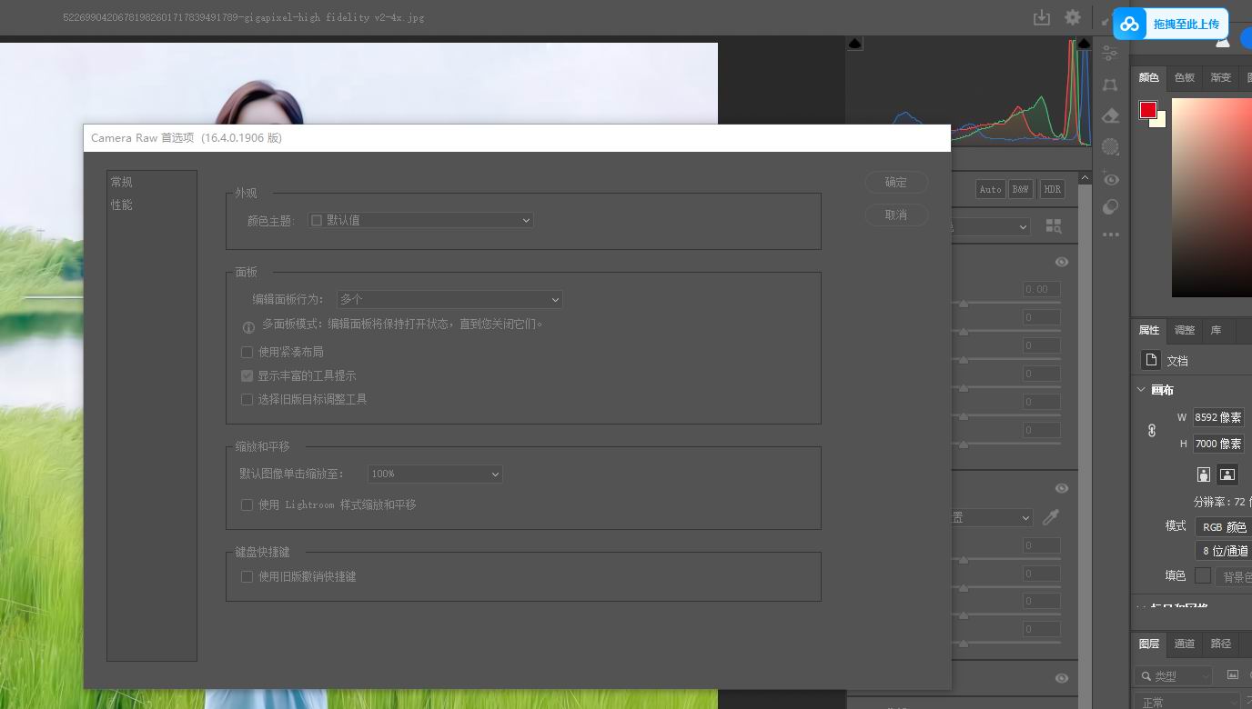Click the 取消 button
Viewport: 1252px width, 709px height.
click(896, 215)
